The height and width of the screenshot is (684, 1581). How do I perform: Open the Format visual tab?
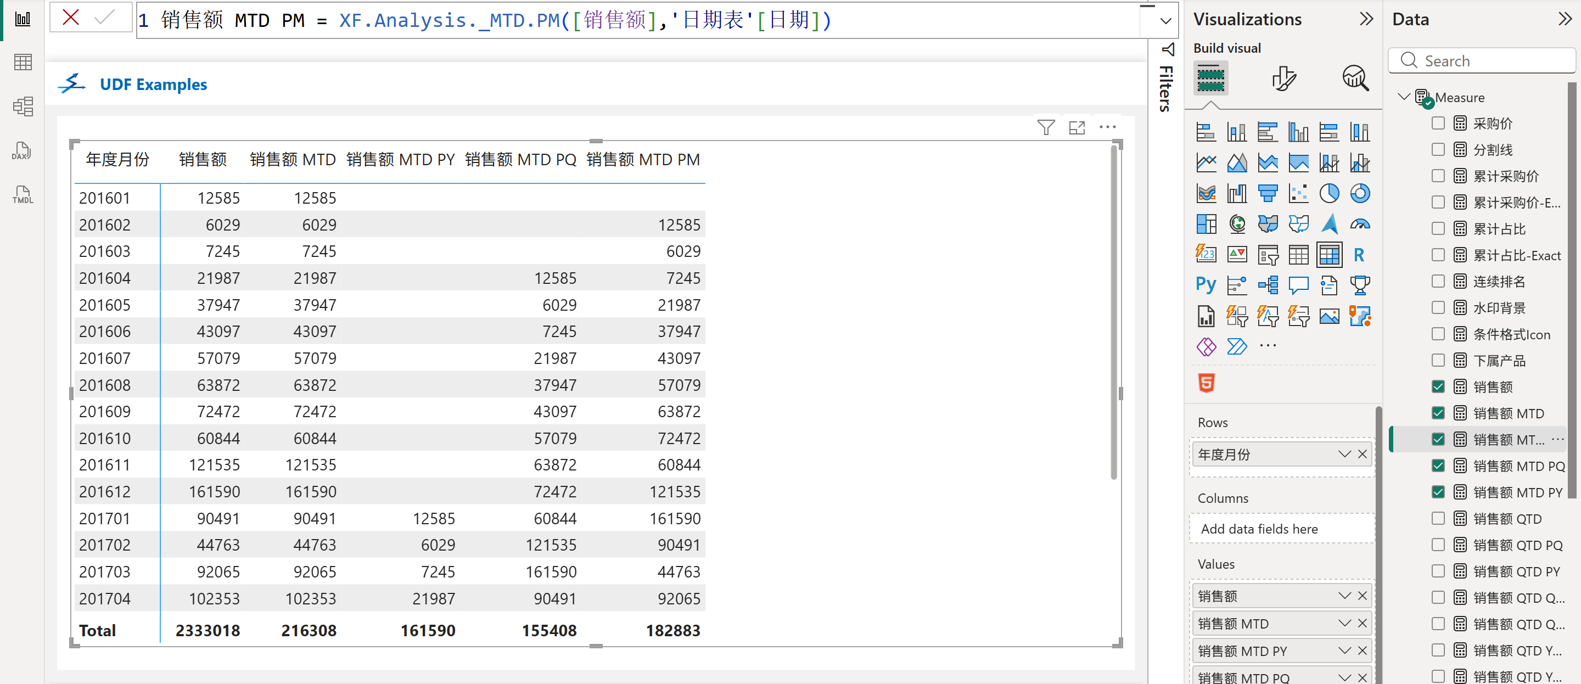tap(1283, 79)
